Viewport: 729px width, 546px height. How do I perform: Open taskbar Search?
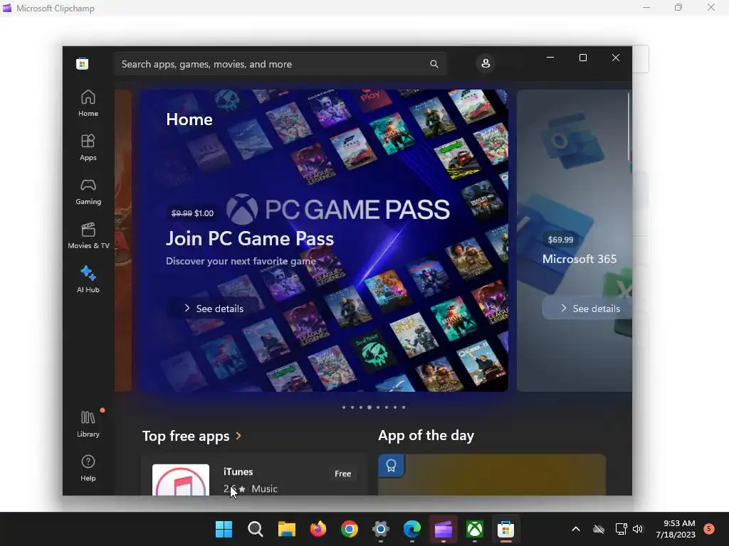point(256,529)
